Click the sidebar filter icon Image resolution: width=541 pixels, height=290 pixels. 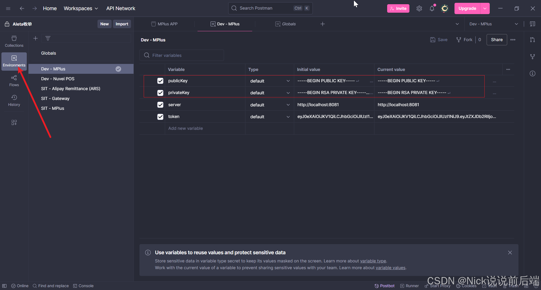pyautogui.click(x=48, y=38)
